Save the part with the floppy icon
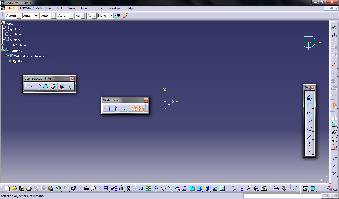 click(x=22, y=188)
